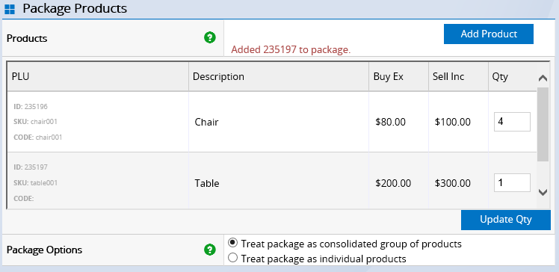
Task: Click the Qty column header
Action: coord(513,77)
